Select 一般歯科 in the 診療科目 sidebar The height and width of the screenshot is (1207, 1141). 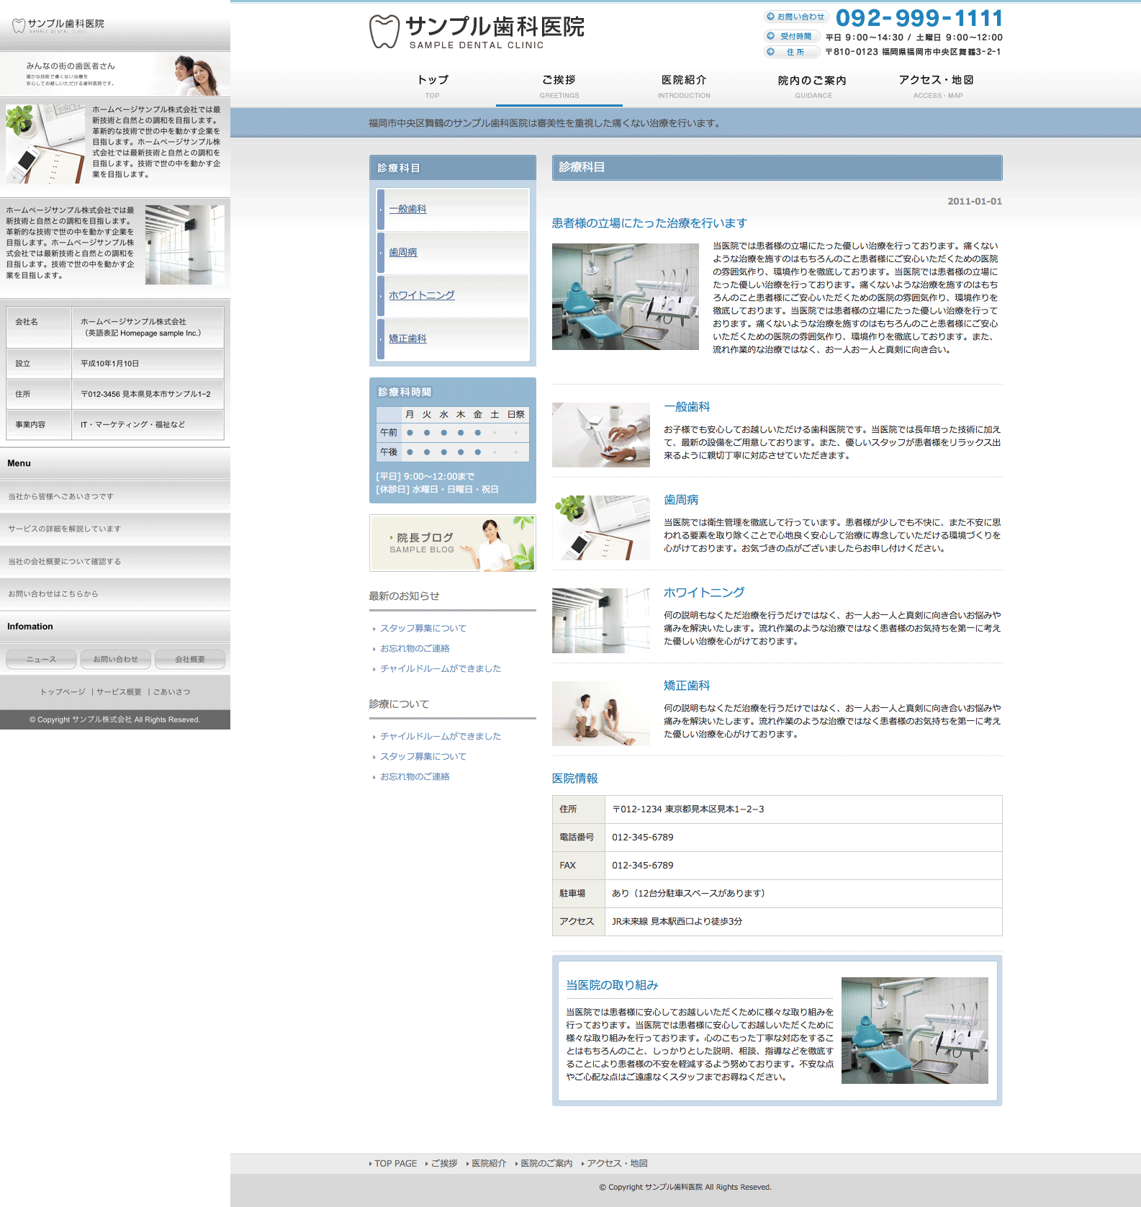[407, 209]
